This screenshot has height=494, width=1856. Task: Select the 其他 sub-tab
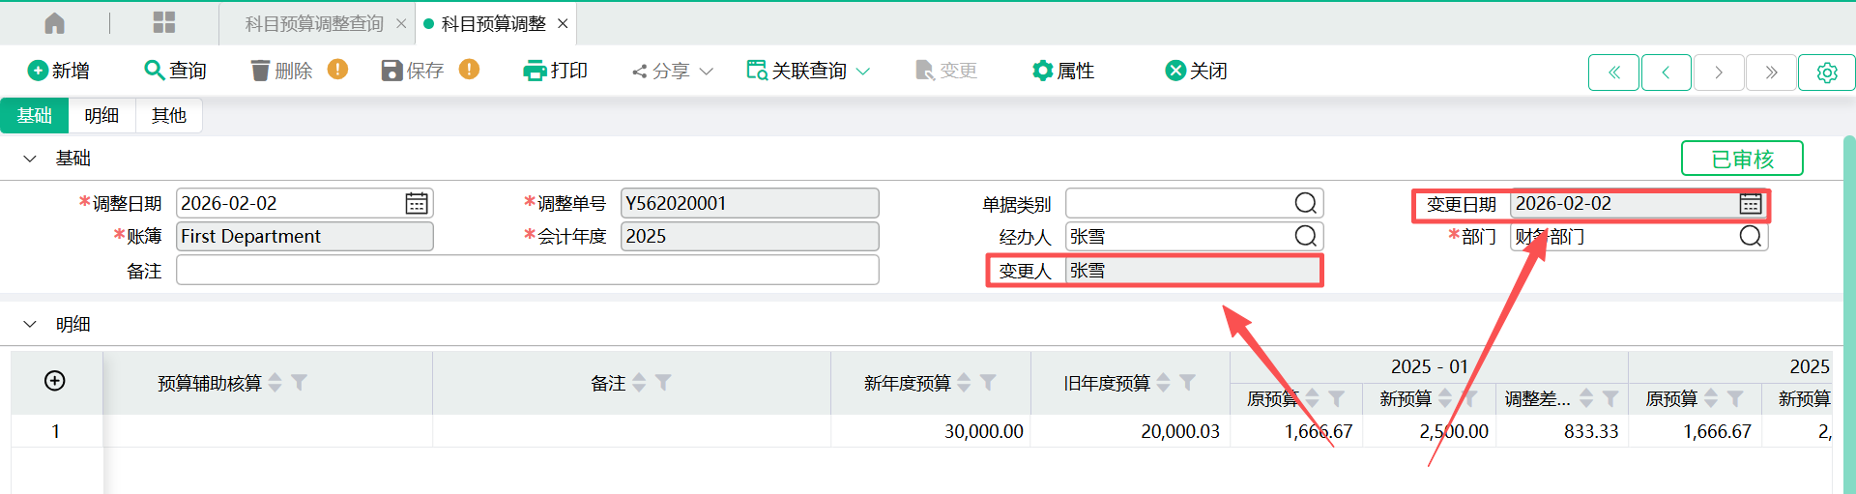coord(168,116)
